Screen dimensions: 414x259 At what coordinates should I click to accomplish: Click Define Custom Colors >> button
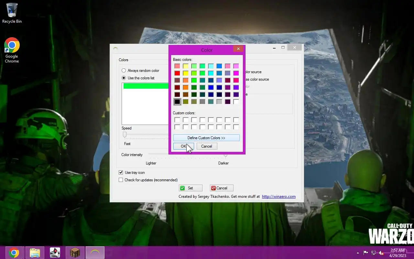pos(206,138)
